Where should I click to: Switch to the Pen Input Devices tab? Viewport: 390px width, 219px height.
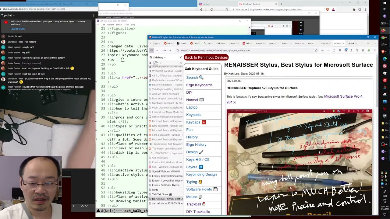(x=251, y=4)
